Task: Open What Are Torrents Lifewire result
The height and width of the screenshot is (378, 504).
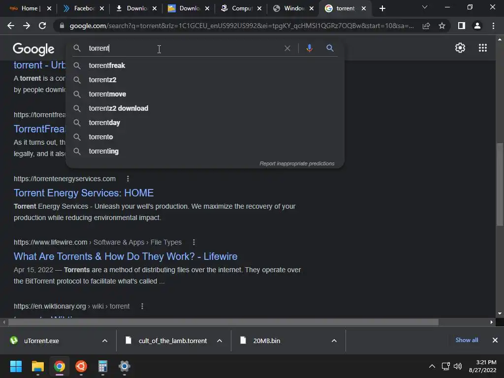Action: [x=126, y=256]
